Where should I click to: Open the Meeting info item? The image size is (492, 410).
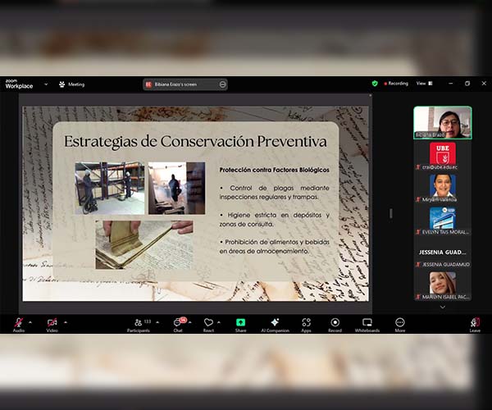click(x=72, y=84)
